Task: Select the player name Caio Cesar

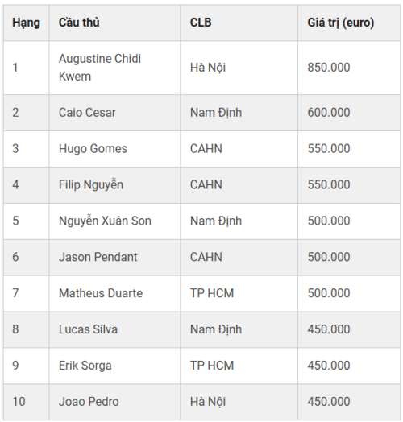Action: pos(87,113)
